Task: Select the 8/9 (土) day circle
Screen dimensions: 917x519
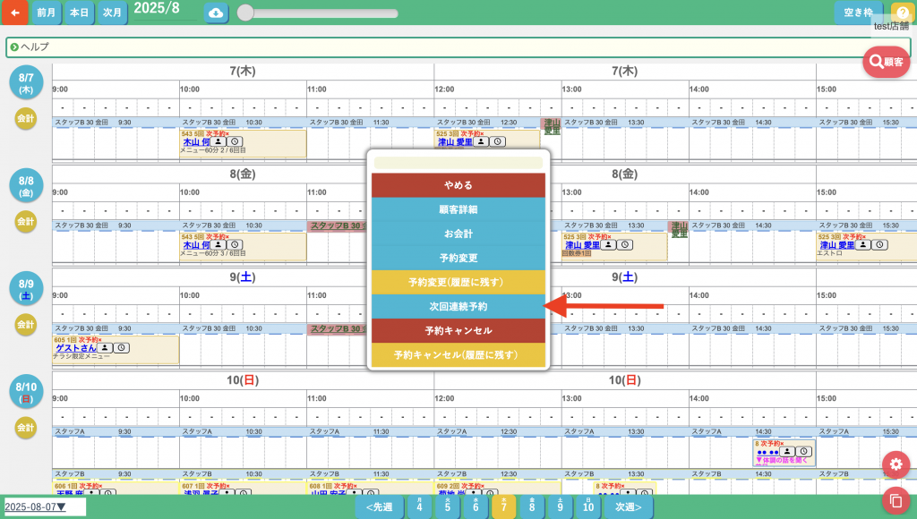Action: [26, 288]
